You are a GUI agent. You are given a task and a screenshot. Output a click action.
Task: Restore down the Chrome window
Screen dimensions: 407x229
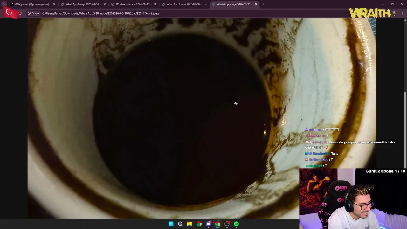pyautogui.click(x=392, y=4)
